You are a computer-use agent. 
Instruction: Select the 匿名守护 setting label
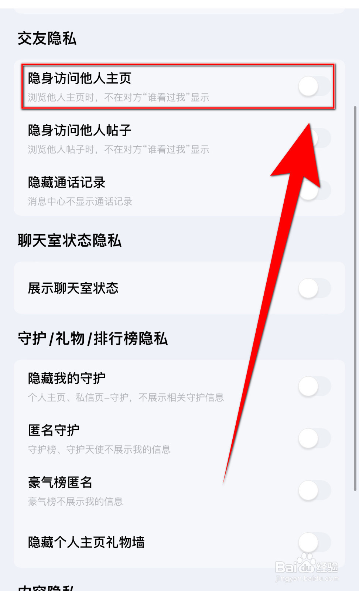(54, 430)
